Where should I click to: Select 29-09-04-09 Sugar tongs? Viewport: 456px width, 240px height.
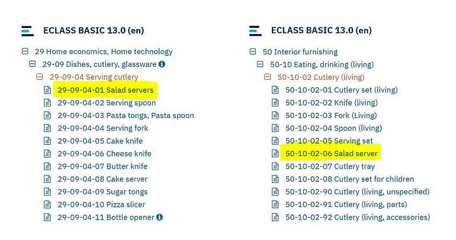(x=102, y=192)
